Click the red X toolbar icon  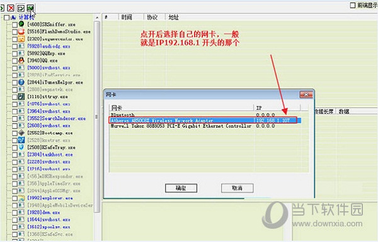coord(11,8)
